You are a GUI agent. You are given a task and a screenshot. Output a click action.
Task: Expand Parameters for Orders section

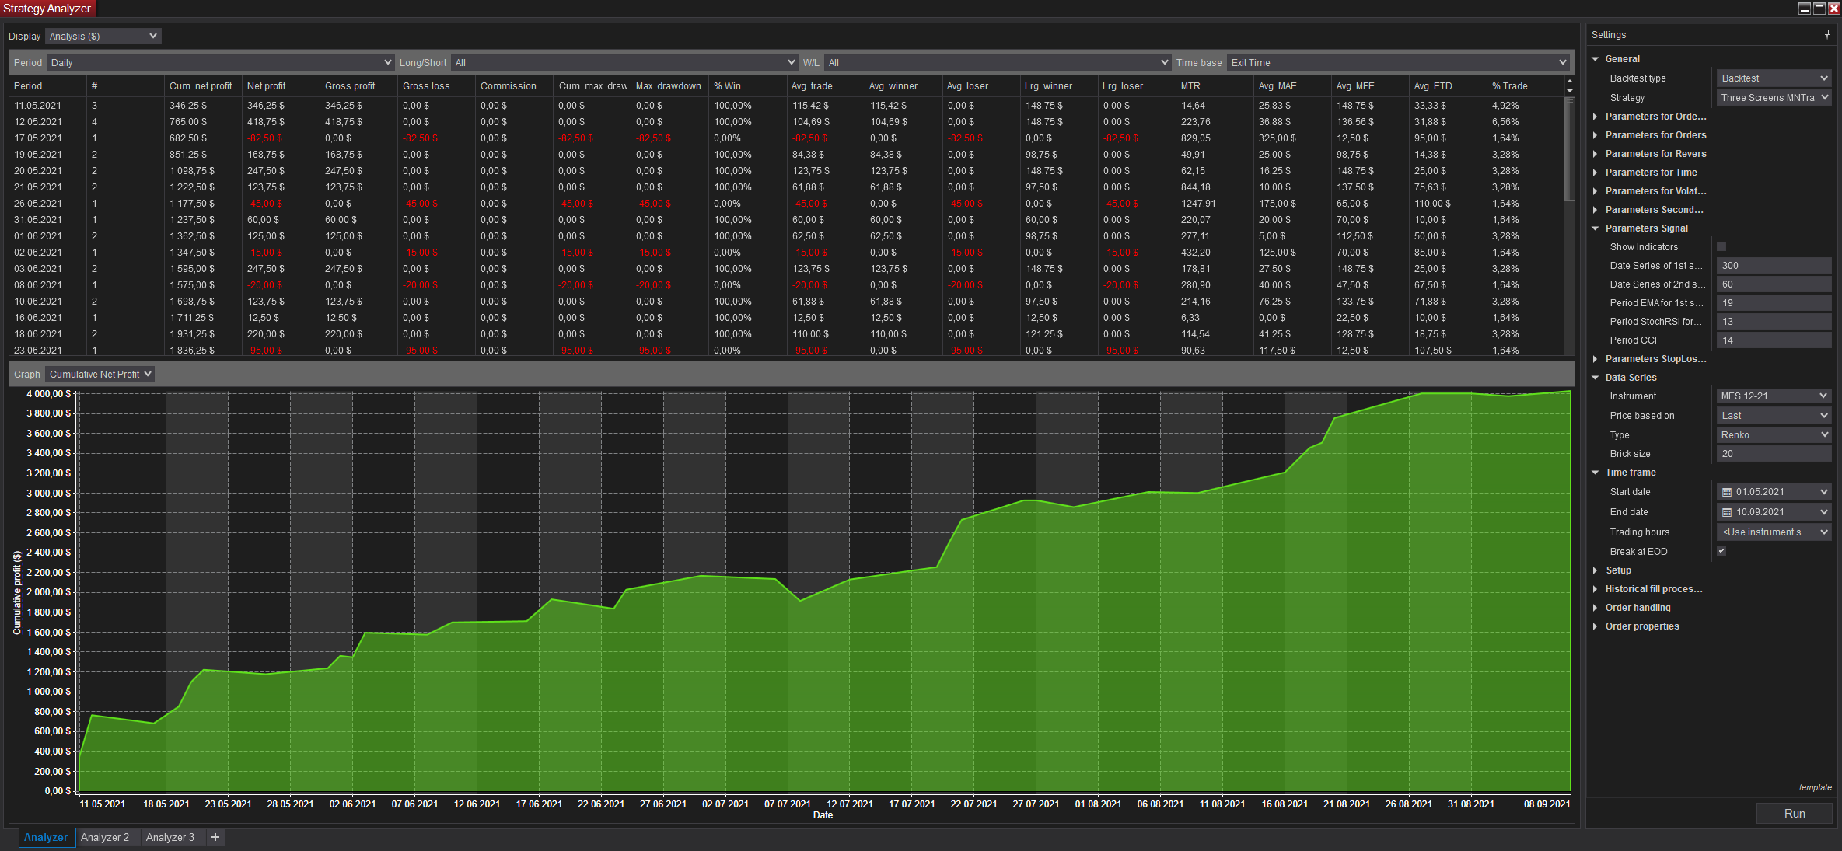[x=1596, y=134]
